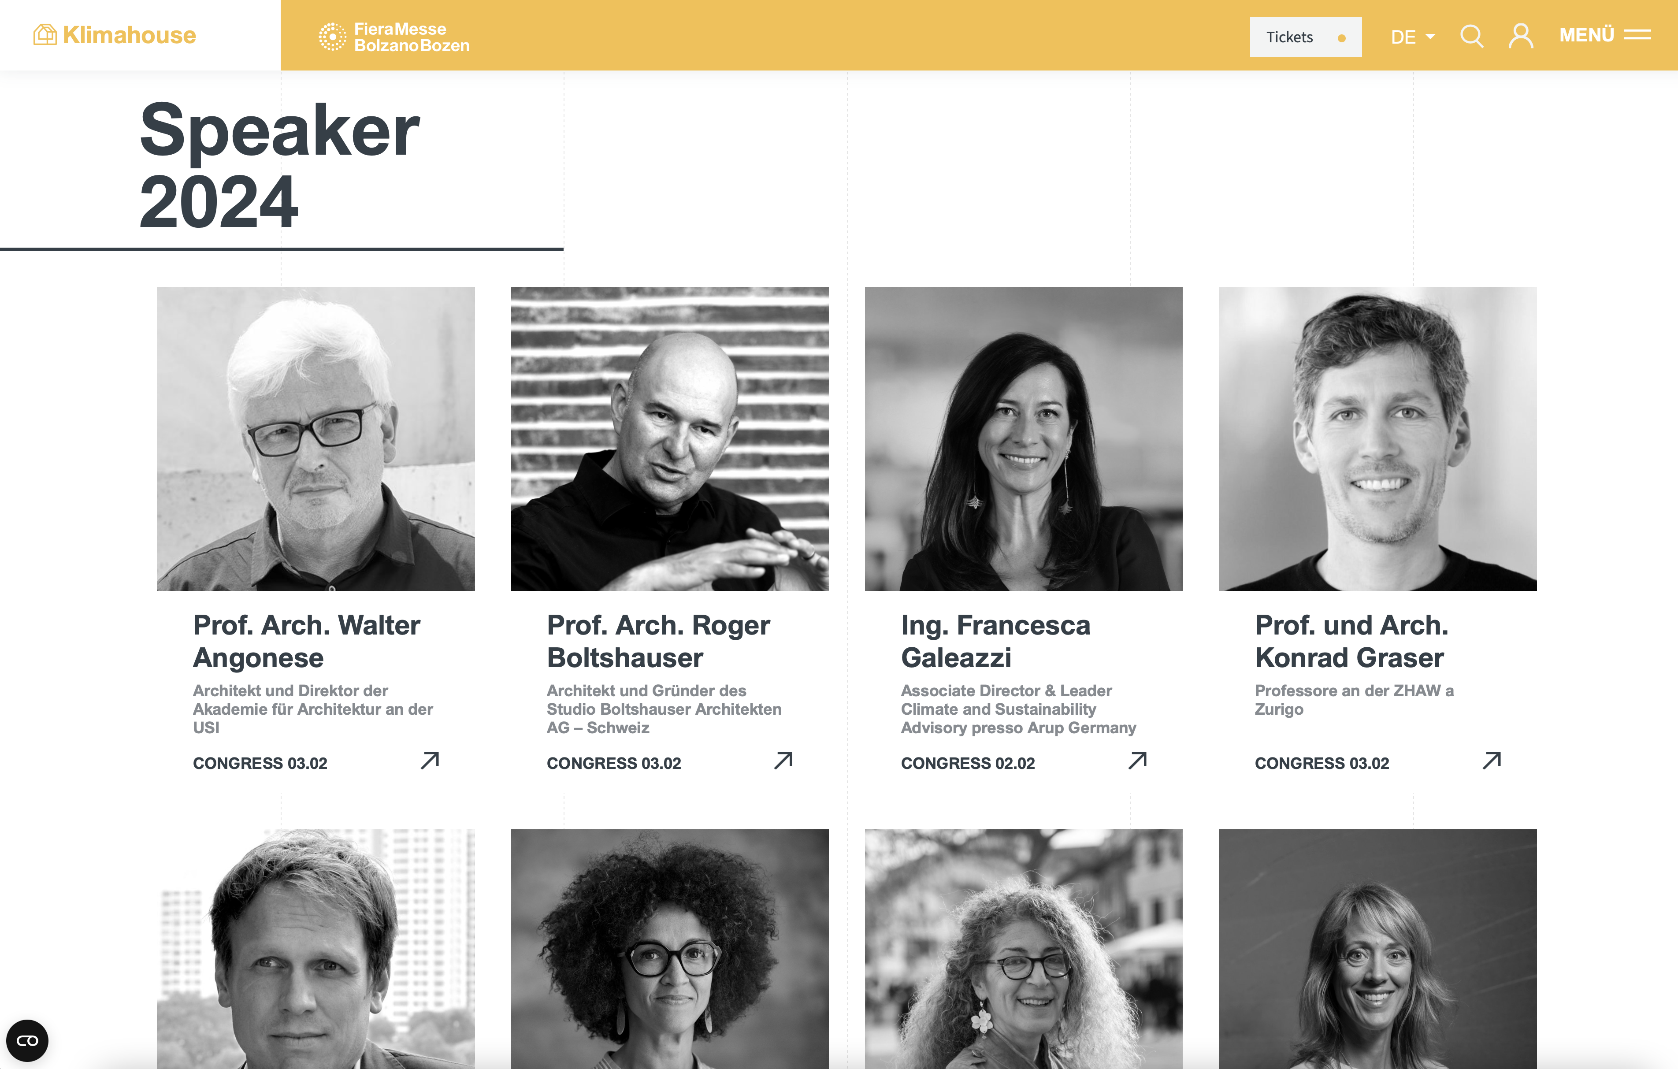Open the hamburger MENÜ icon

click(x=1605, y=35)
